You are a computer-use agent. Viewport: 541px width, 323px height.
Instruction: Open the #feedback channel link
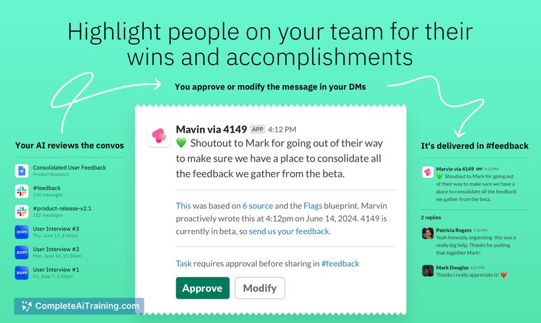pos(340,264)
